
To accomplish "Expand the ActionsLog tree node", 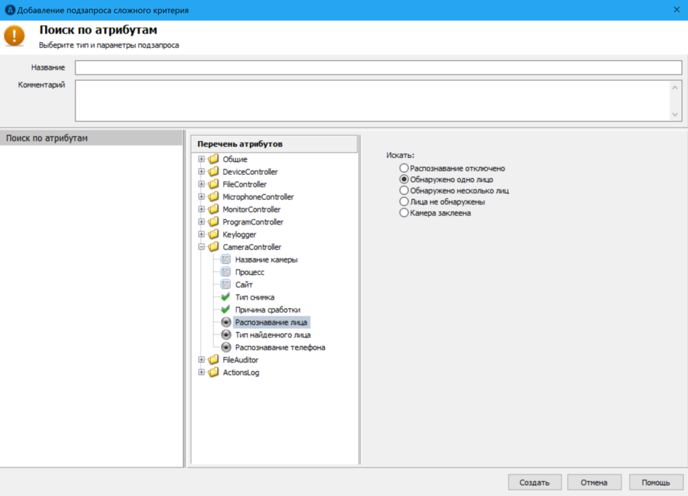I will pos(202,372).
